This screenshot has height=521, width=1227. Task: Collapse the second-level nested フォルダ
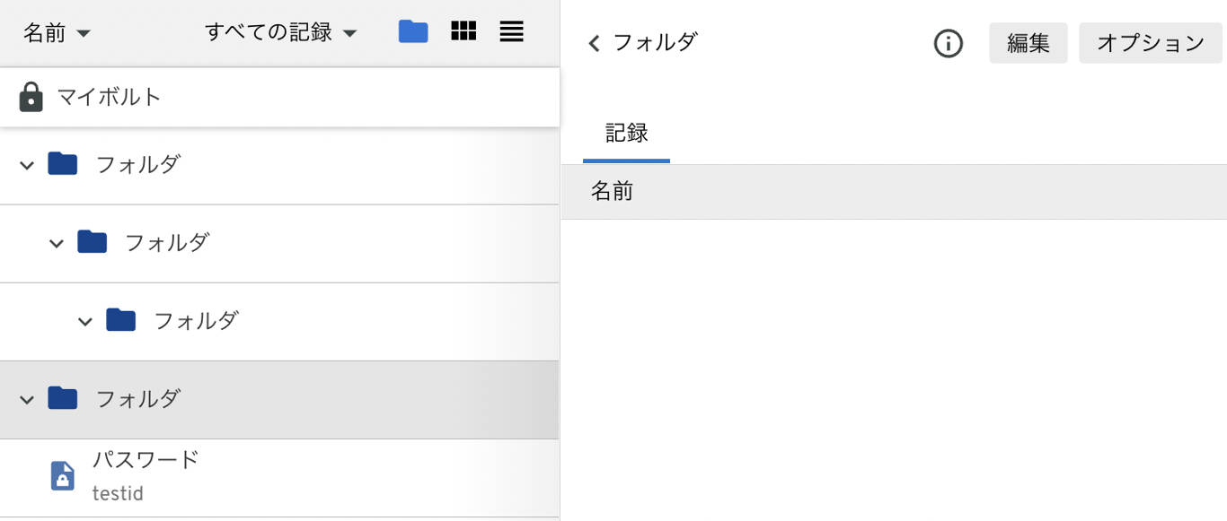[x=57, y=243]
